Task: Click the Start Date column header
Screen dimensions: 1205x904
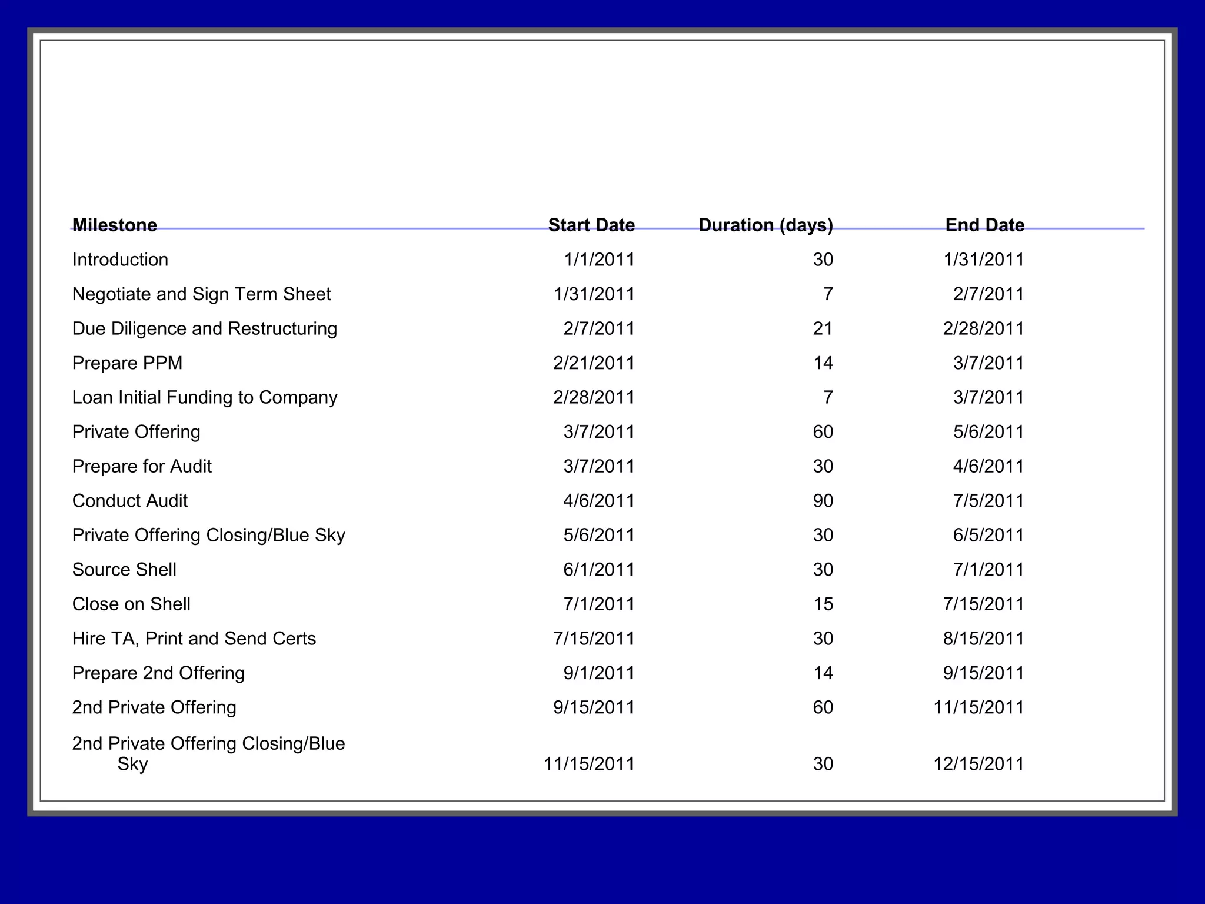Action: [x=591, y=225]
